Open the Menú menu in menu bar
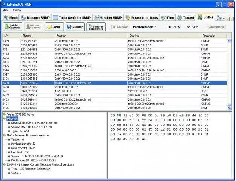Viewport: 236px width, 181px height. (x=6, y=10)
